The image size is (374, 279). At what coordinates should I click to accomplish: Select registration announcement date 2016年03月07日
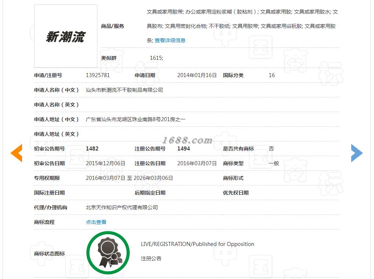click(x=197, y=163)
